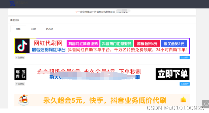209x113 pixels.
Task: Click the red icon beside the announcement
Action: coord(76,12)
